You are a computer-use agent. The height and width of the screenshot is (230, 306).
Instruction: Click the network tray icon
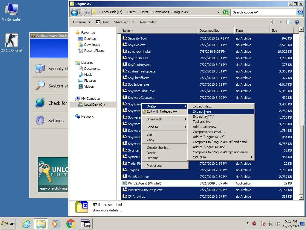click(x=270, y=223)
